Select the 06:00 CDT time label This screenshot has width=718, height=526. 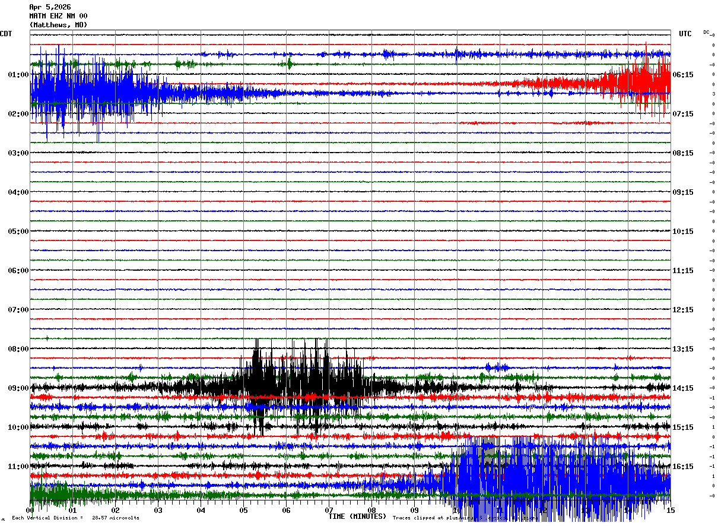(x=18, y=271)
